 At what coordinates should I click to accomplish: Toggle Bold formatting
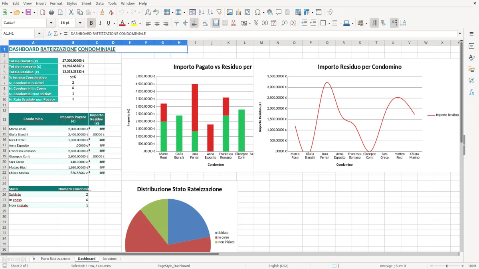(91, 23)
